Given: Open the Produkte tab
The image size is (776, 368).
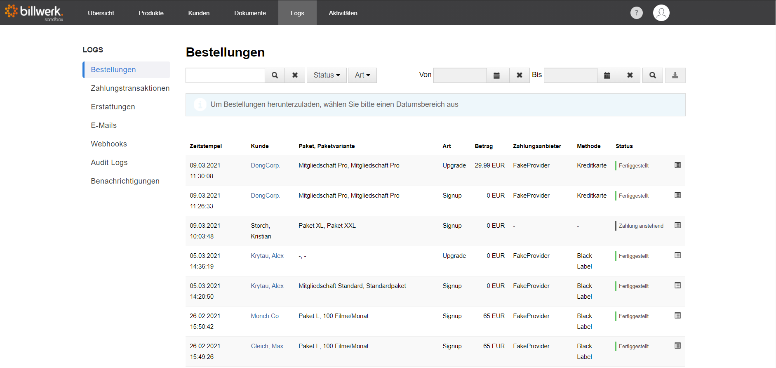Looking at the screenshot, I should 151,13.
